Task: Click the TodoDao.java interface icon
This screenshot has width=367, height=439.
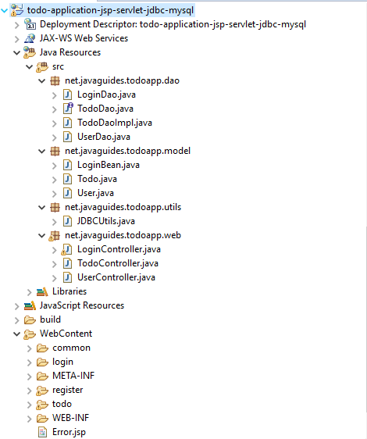Action: pyautogui.click(x=67, y=109)
